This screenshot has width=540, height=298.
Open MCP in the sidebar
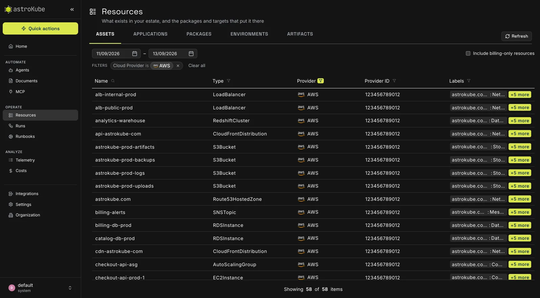(x=40, y=92)
